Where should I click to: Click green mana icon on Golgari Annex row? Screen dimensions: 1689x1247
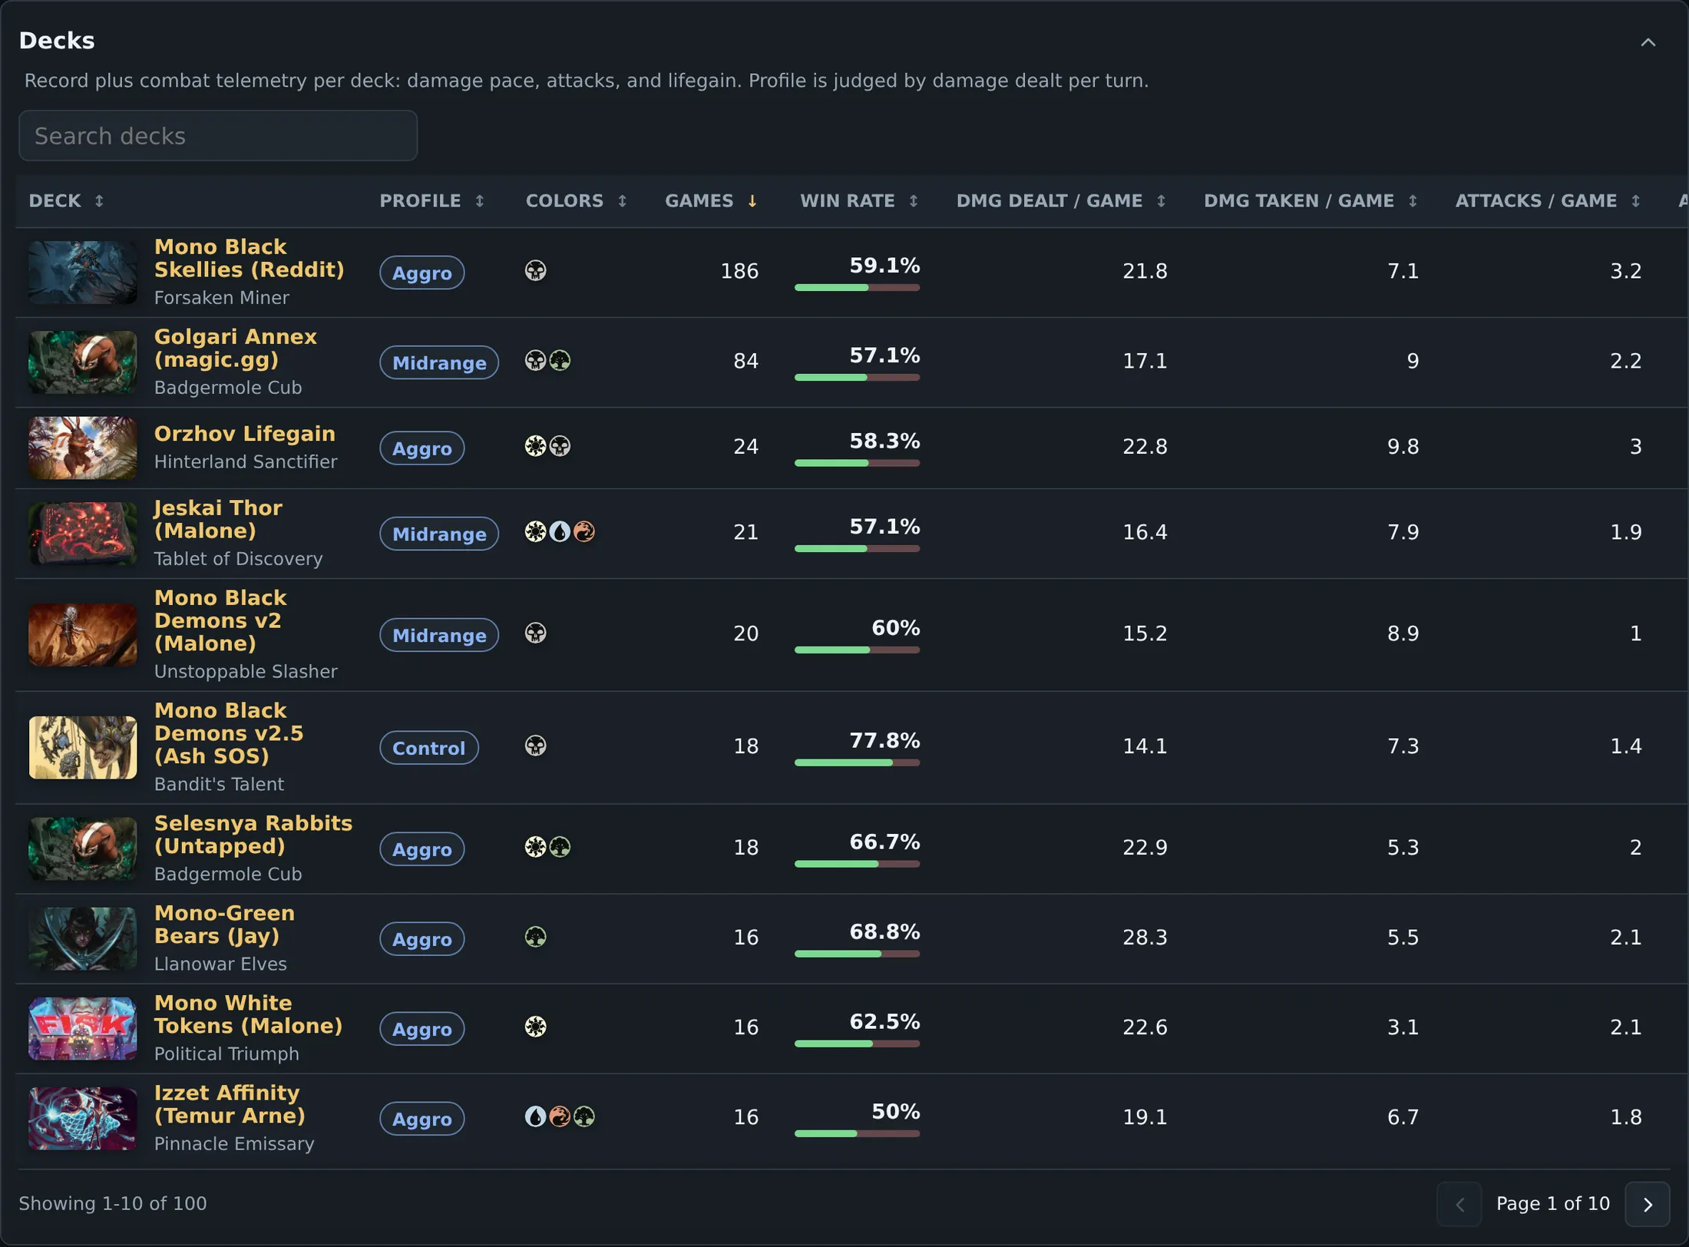coord(560,361)
